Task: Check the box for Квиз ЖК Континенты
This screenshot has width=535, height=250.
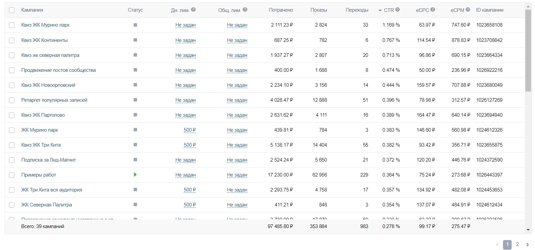Action: tap(12, 40)
